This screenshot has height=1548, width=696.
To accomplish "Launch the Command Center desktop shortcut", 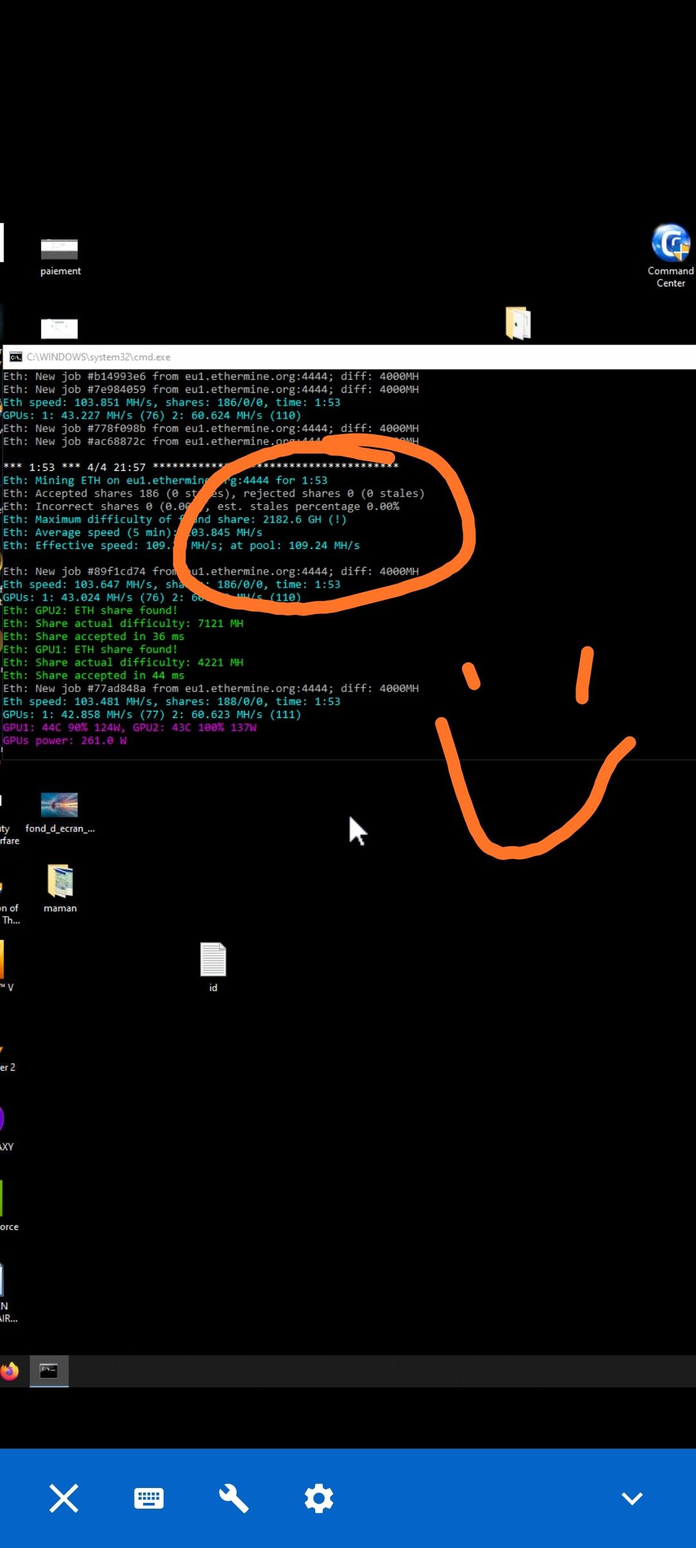I will click(670, 255).
